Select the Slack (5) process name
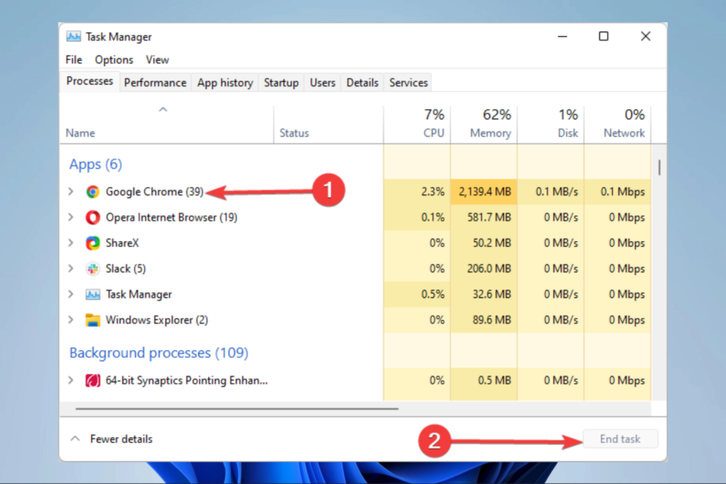 (125, 269)
